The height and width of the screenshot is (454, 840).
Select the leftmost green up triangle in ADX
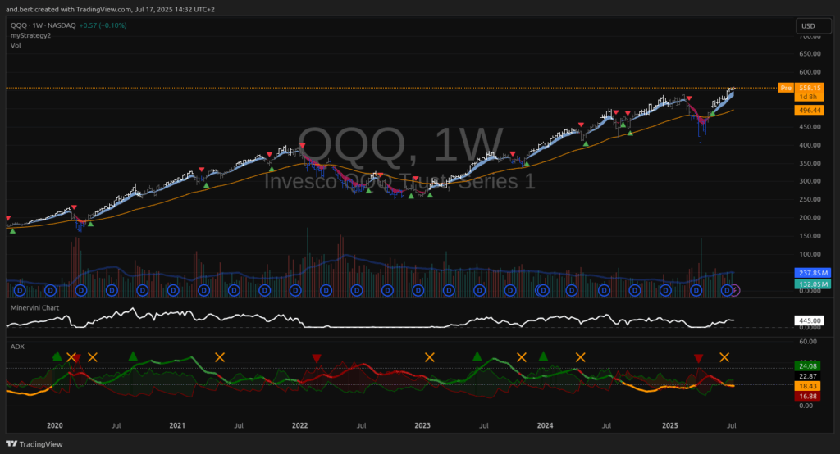[57, 356]
